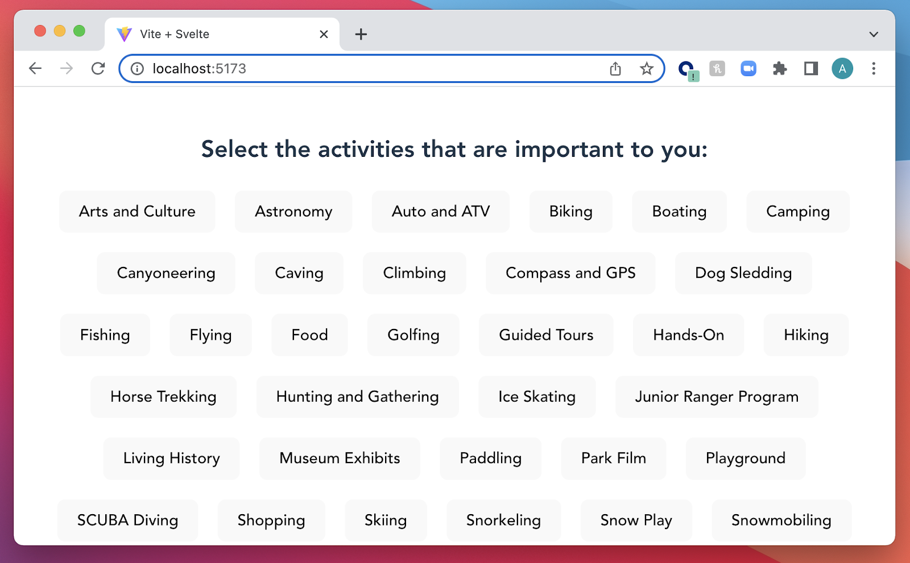Toggle the Caving activity
Viewport: 910px width, 563px height.
pyautogui.click(x=299, y=273)
